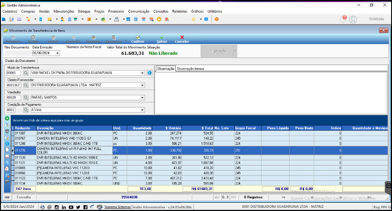Open the Cadastros menu
Screen dimensions: 392x211
(10, 11)
